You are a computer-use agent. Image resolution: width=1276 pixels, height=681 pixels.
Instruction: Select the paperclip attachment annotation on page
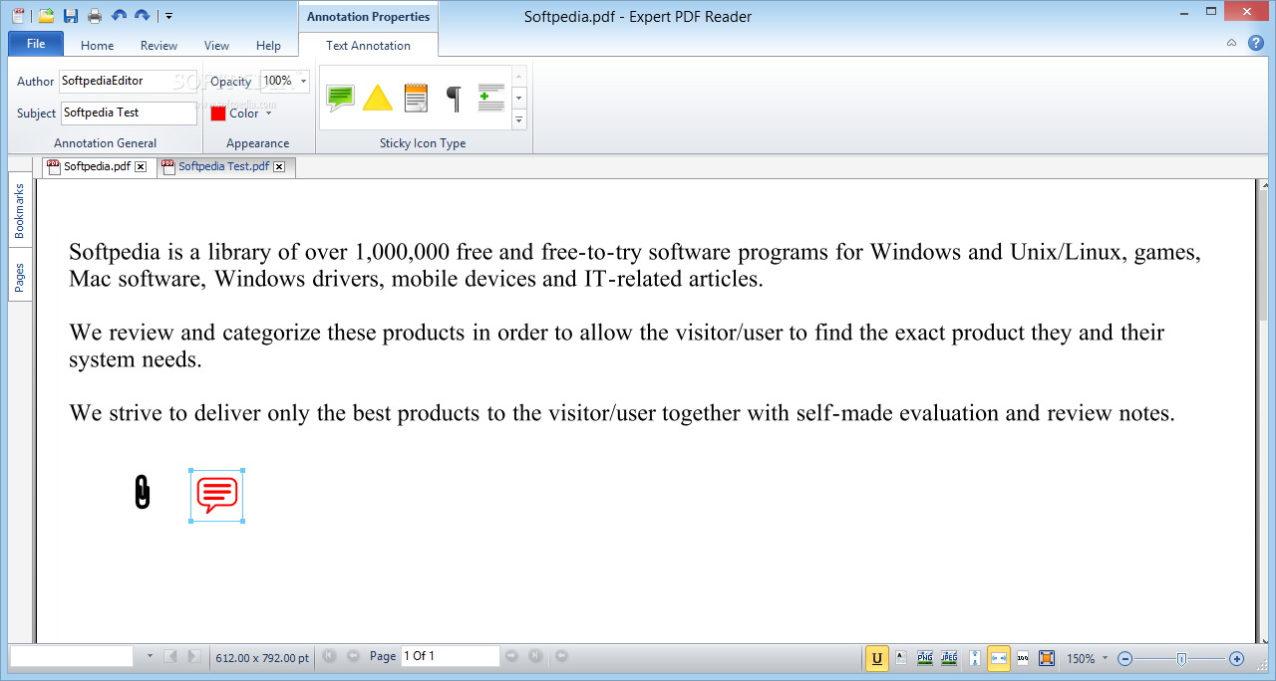143,492
